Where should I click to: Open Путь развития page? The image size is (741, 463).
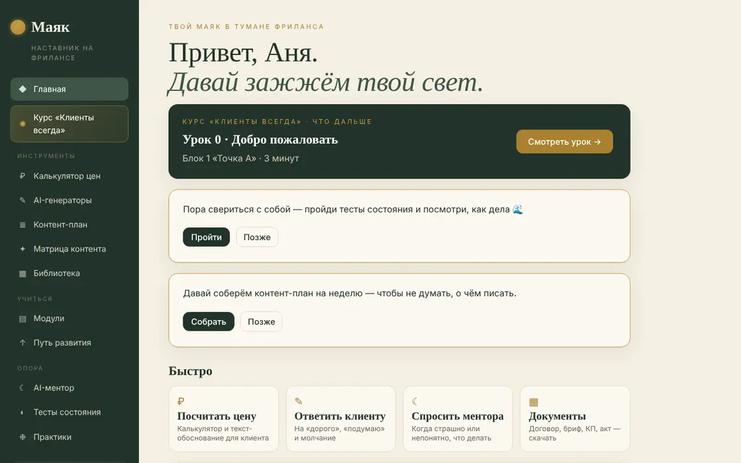pos(69,343)
